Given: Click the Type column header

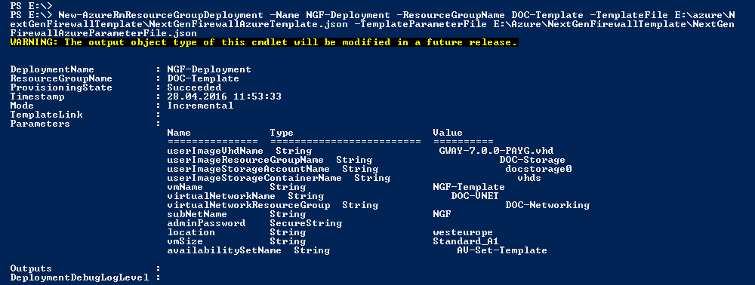Looking at the screenshot, I should click(281, 133).
